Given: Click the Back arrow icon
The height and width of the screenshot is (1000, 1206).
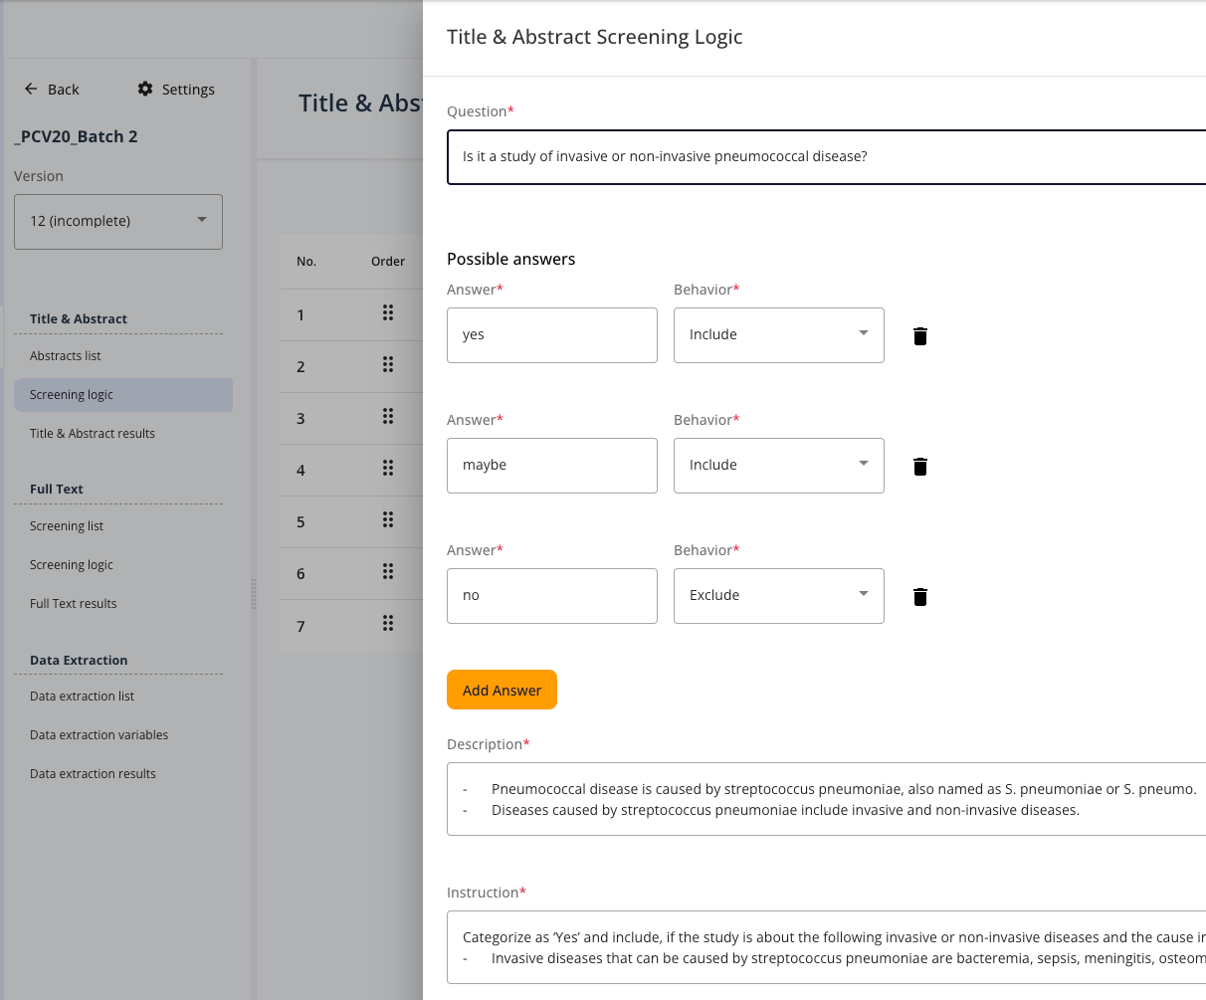Looking at the screenshot, I should point(31,90).
